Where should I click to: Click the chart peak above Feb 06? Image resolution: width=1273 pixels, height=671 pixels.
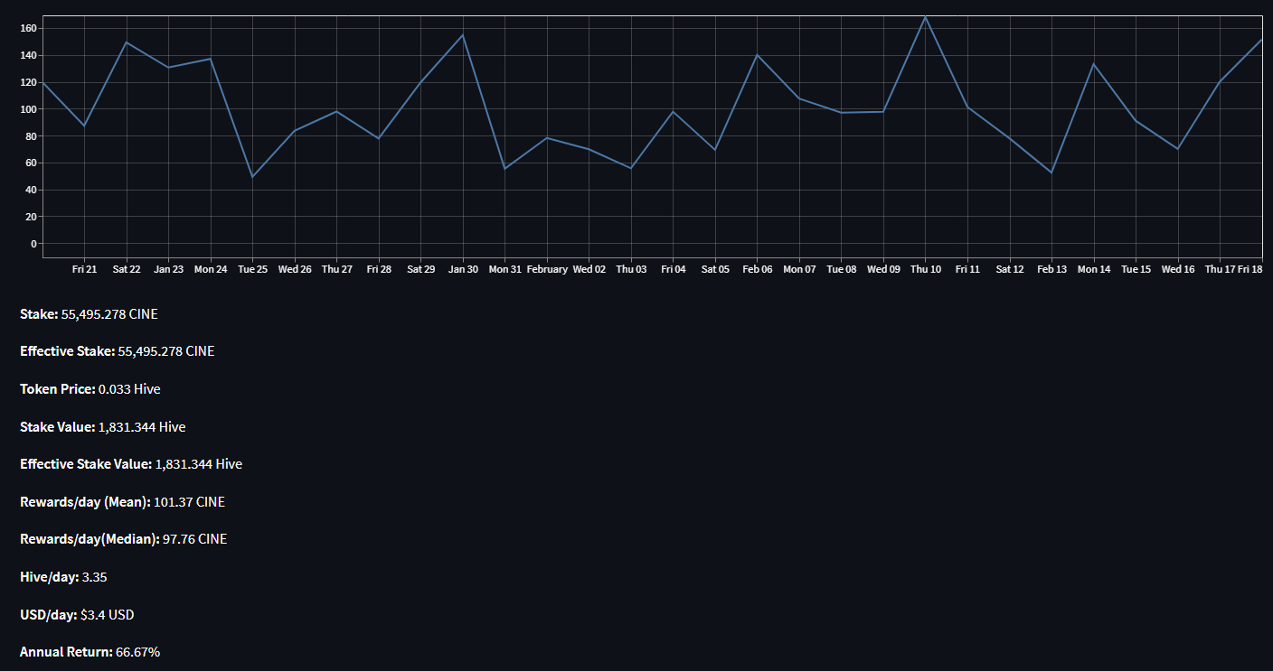coord(757,55)
